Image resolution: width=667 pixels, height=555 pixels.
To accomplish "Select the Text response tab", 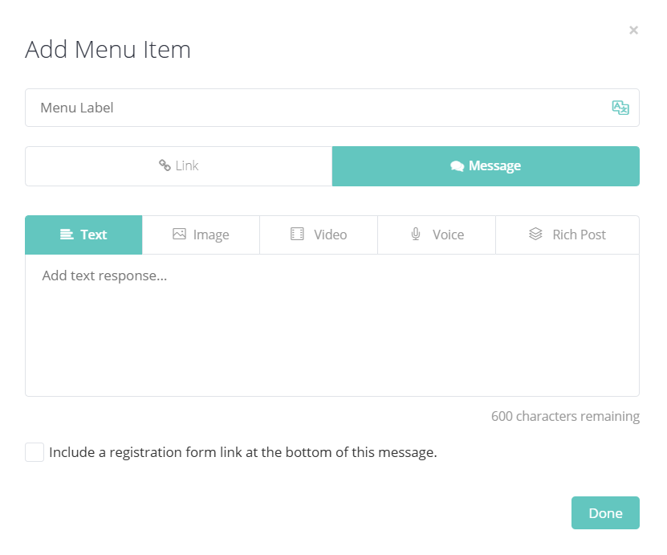I will [x=83, y=235].
